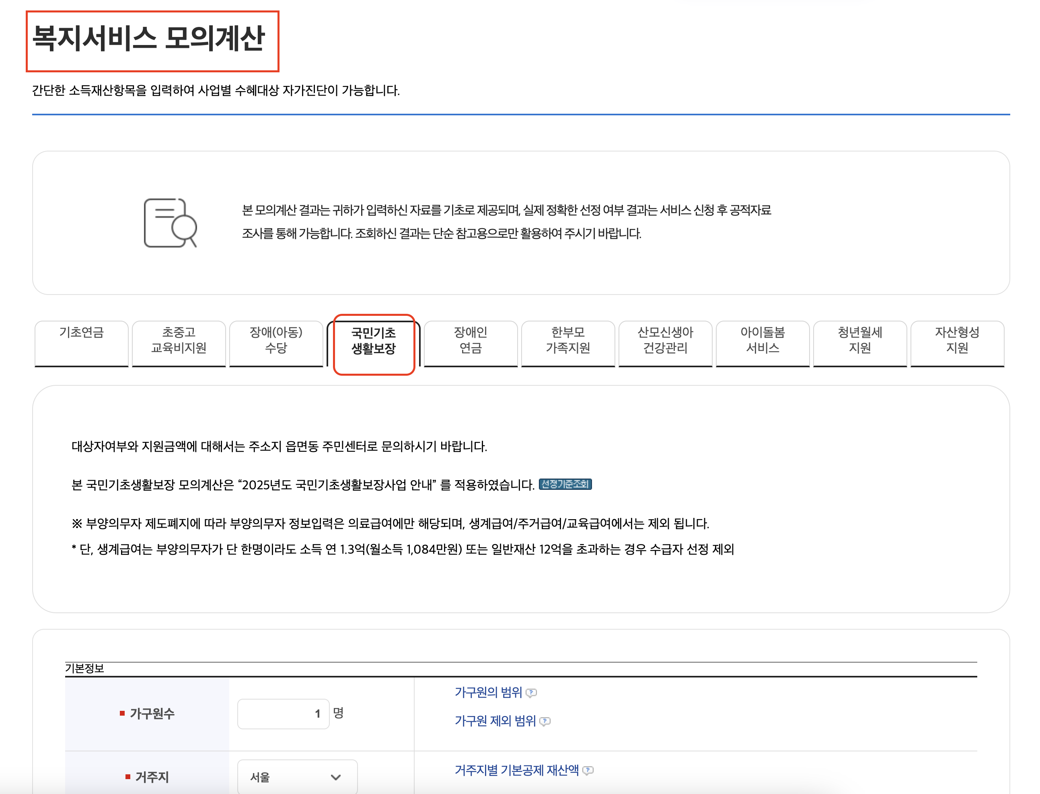The image size is (1040, 794).
Task: Click help icon beside 가구원 제외 범위
Action: [545, 721]
